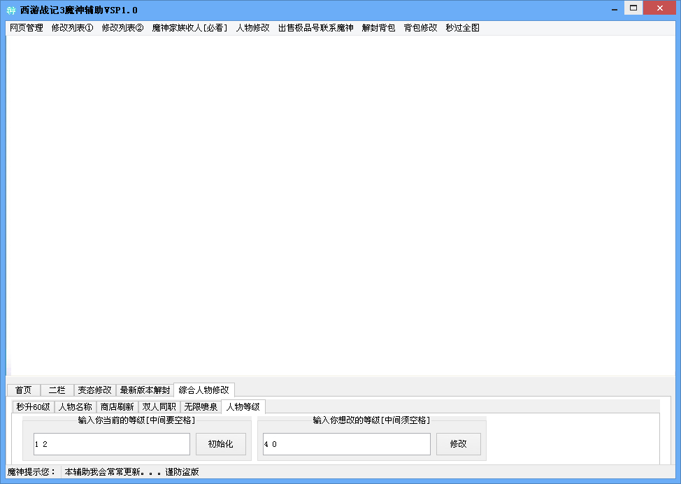Switch to the 双人同职 sub-tab
The width and height of the screenshot is (681, 484).
click(x=159, y=407)
